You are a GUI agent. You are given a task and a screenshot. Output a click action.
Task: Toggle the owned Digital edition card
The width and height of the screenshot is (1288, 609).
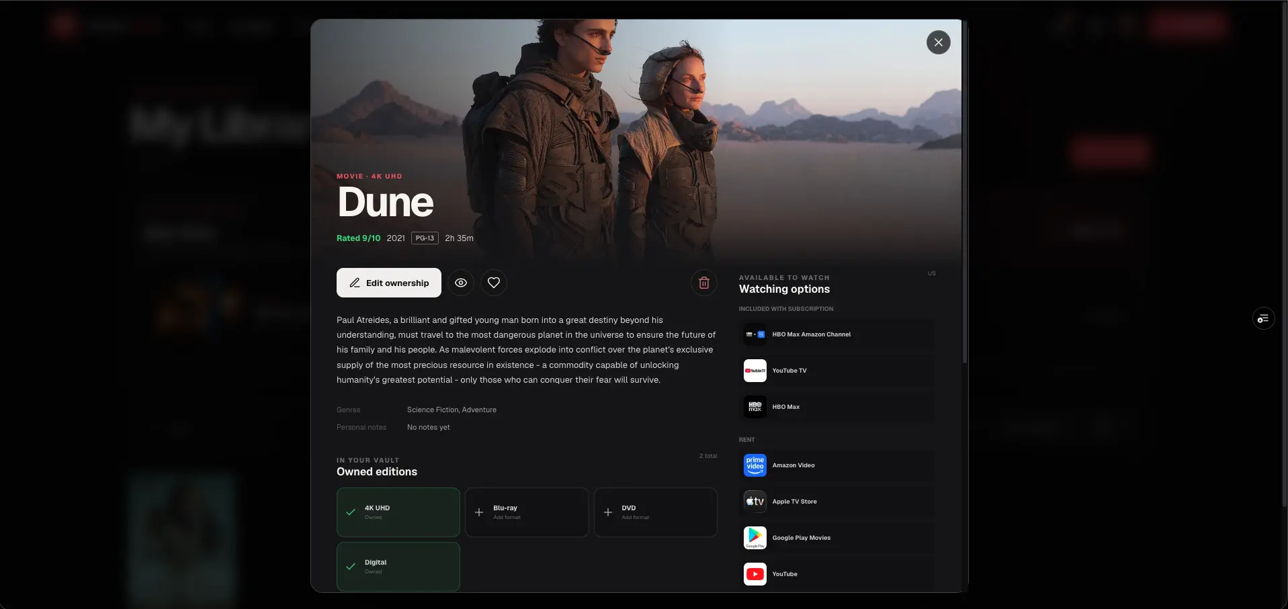[x=398, y=567]
